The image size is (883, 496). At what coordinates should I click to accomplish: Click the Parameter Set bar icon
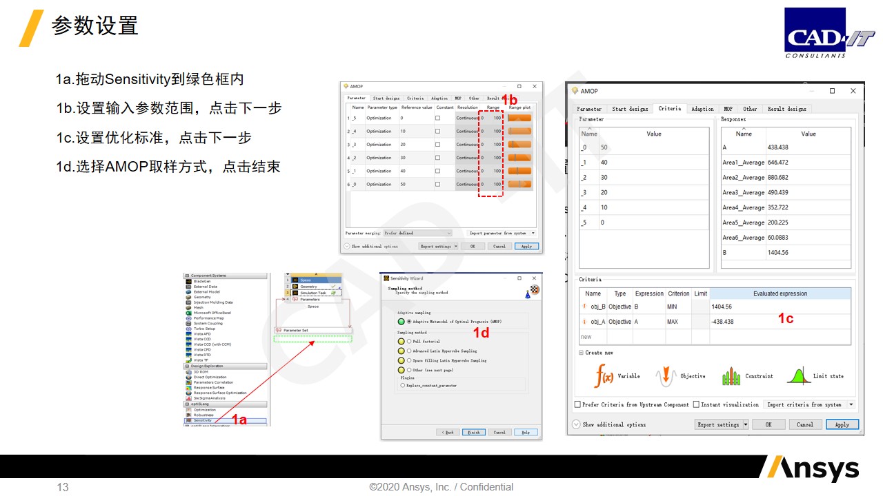point(279,330)
